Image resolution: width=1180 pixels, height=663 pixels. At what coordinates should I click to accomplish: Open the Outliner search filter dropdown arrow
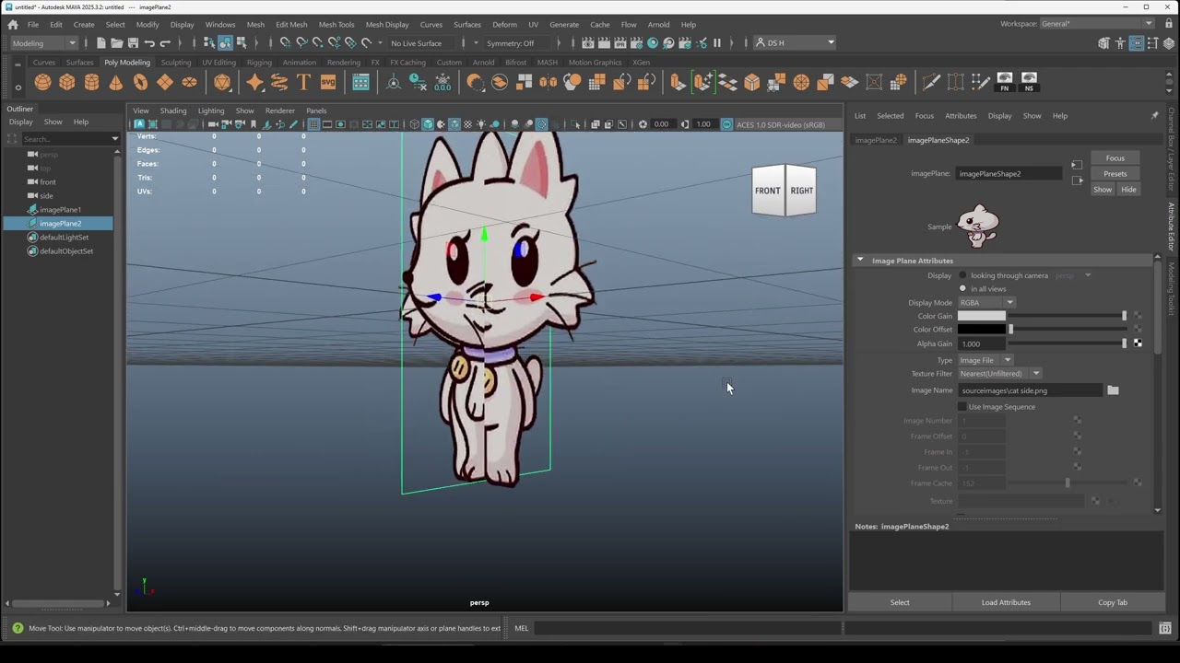115,139
